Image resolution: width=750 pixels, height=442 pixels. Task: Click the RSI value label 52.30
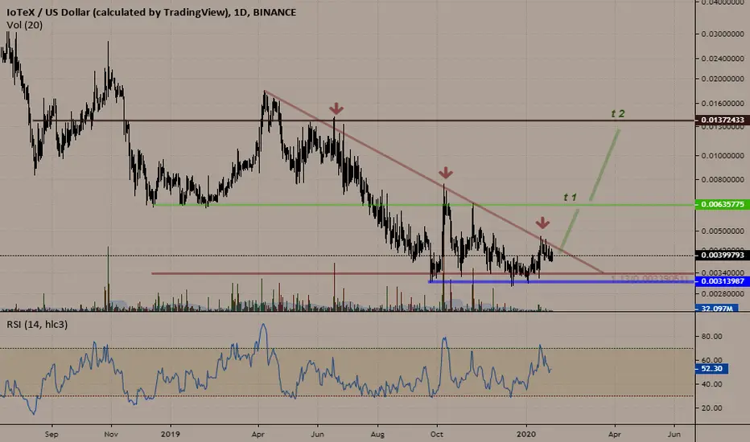(x=711, y=368)
